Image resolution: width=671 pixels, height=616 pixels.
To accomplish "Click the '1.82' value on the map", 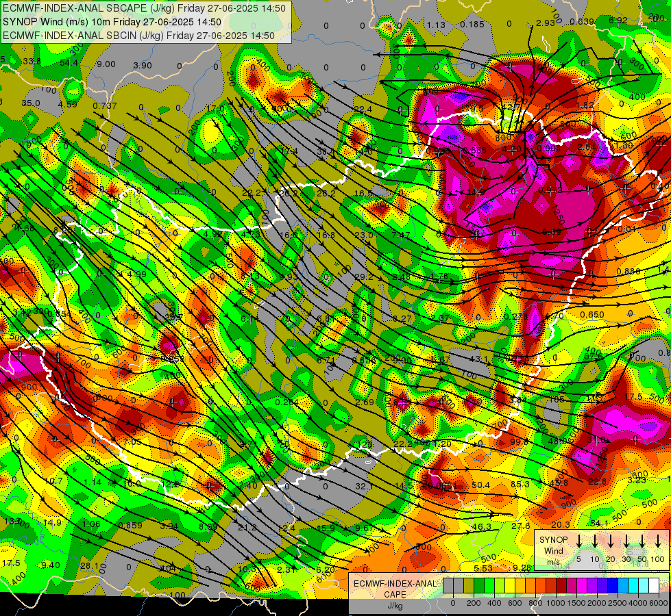I will click(x=585, y=105).
